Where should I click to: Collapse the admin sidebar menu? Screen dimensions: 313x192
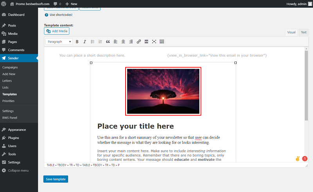[19, 171]
